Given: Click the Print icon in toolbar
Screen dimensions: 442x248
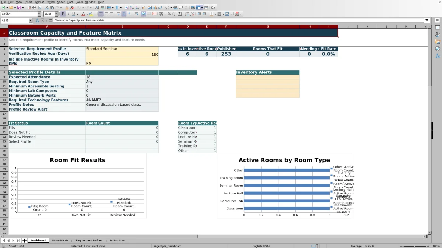Looking at the screenshot, I should click(34, 7).
